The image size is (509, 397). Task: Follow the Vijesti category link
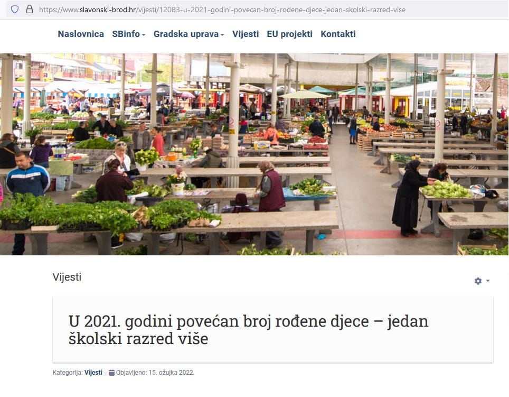(93, 373)
